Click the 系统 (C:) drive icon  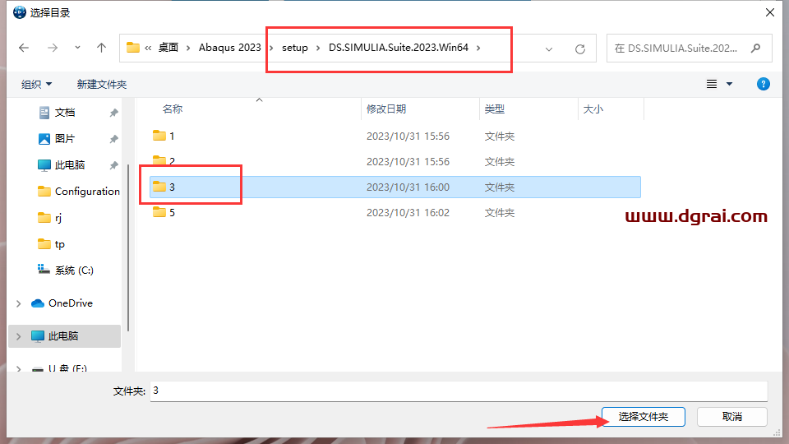tap(44, 270)
